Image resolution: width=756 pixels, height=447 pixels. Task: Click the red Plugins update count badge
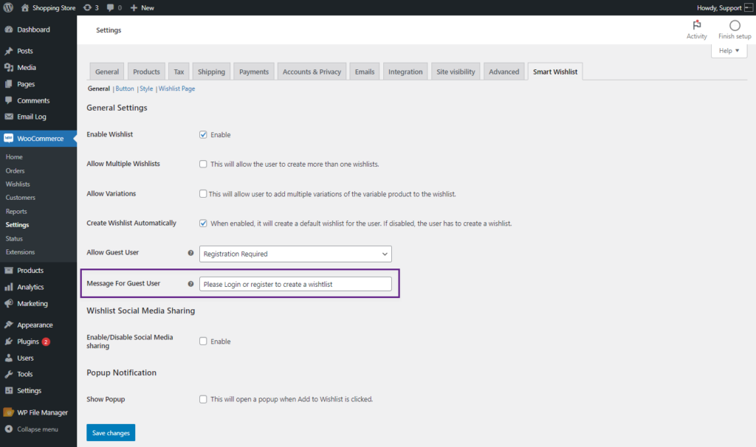(46, 342)
